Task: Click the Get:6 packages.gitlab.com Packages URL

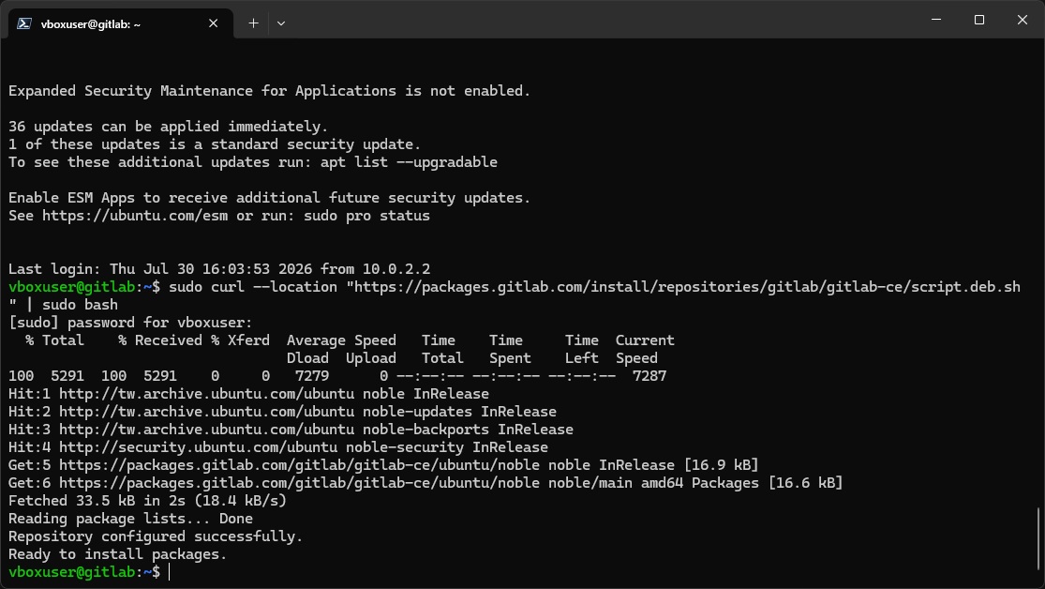Action: point(299,484)
